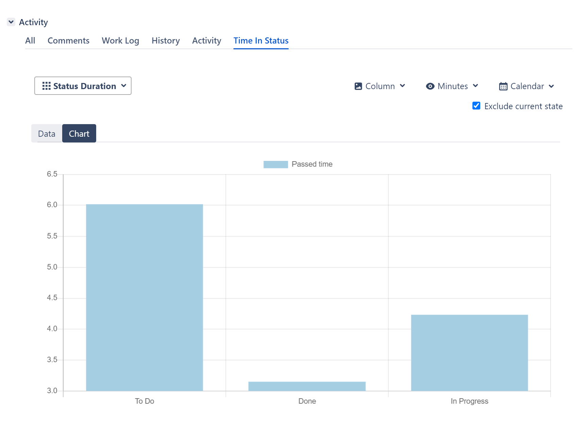Click the In Progress bar in chart
The height and width of the screenshot is (436, 588).
point(469,353)
